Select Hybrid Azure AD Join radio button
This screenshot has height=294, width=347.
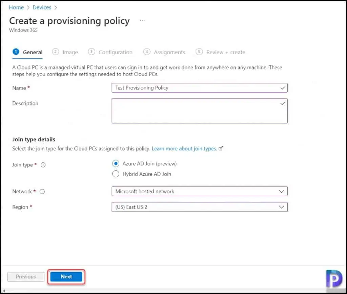pyautogui.click(x=116, y=174)
